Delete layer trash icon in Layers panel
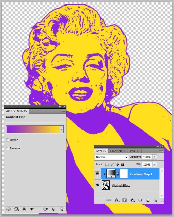 156,200
